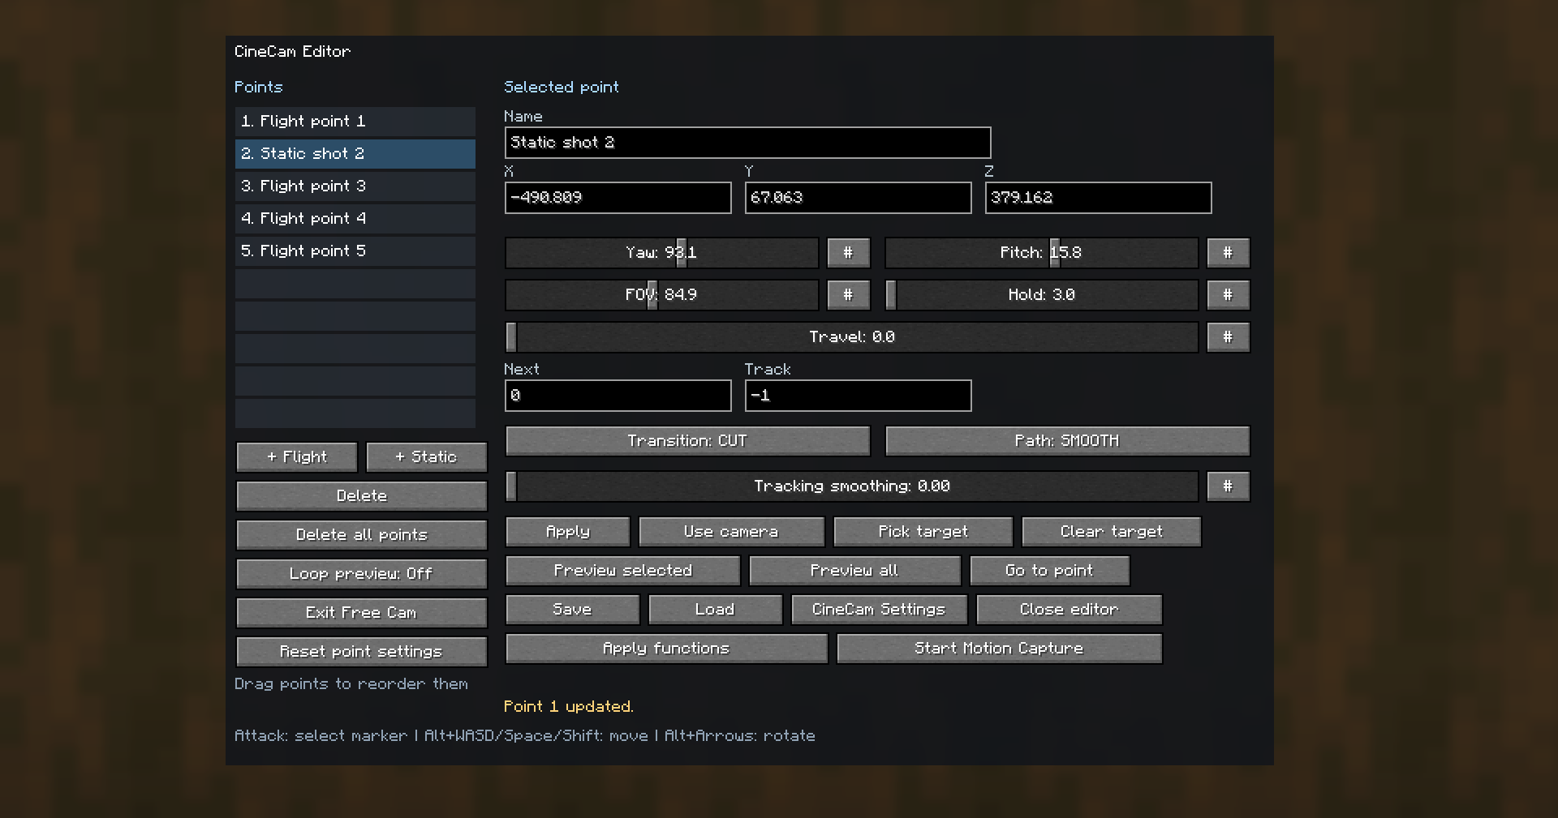The height and width of the screenshot is (818, 1558).
Task: Click the # button next to Yaw slider
Action: click(x=848, y=253)
